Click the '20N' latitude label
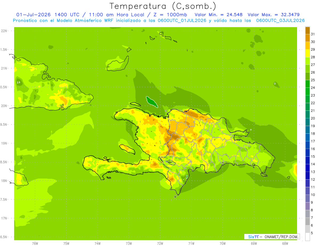This screenshot has width=320, height=247. (4, 106)
